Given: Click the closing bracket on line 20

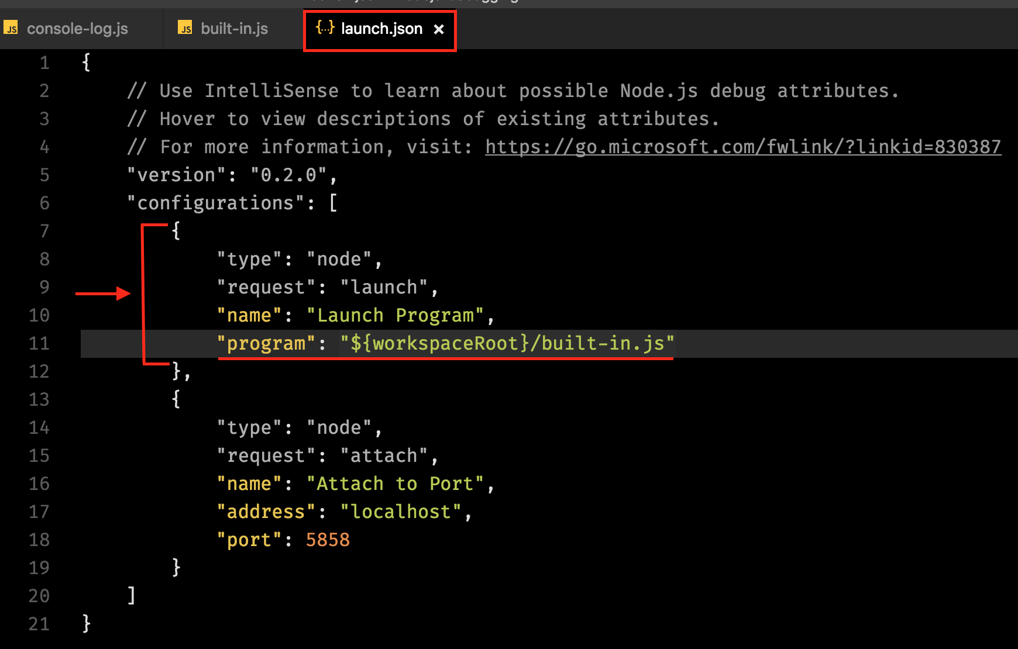Looking at the screenshot, I should 132,596.
